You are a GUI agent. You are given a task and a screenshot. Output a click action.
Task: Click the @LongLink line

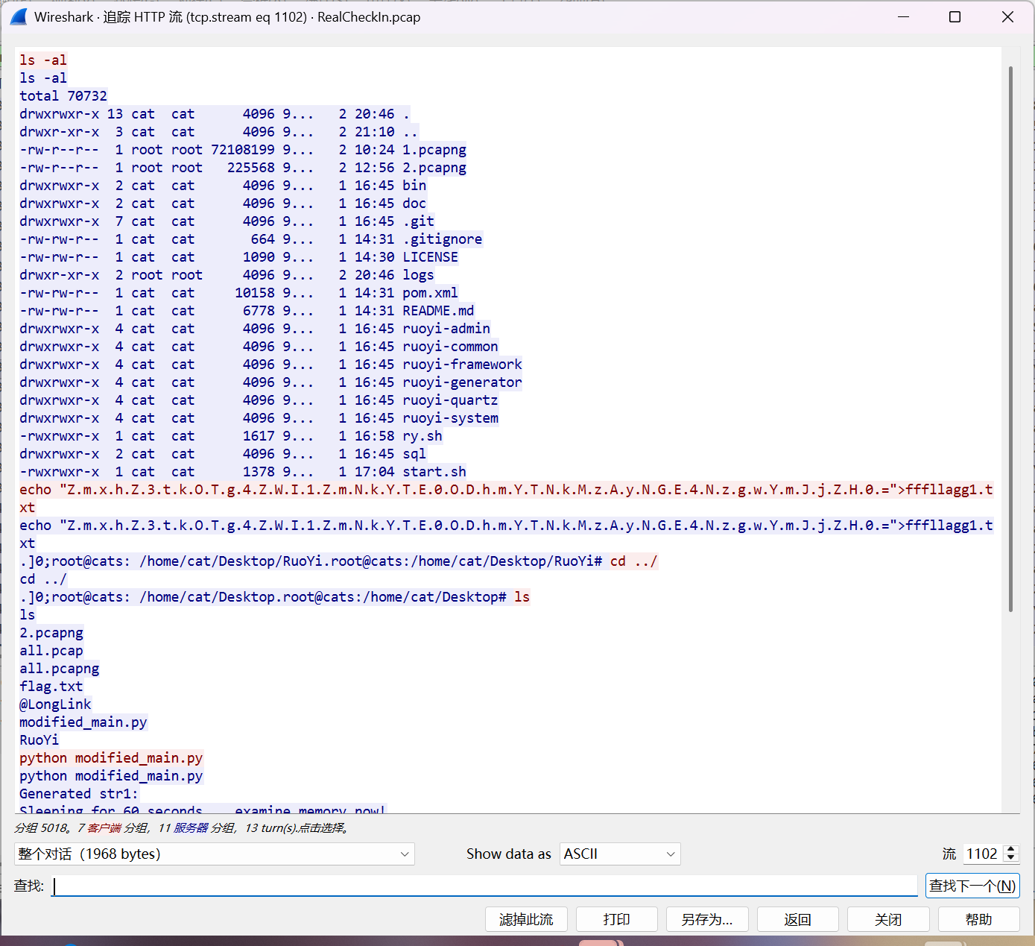point(55,704)
